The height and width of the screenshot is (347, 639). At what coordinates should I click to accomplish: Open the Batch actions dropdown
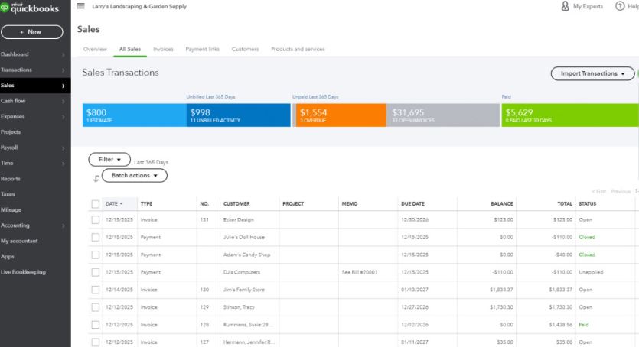pyautogui.click(x=134, y=175)
